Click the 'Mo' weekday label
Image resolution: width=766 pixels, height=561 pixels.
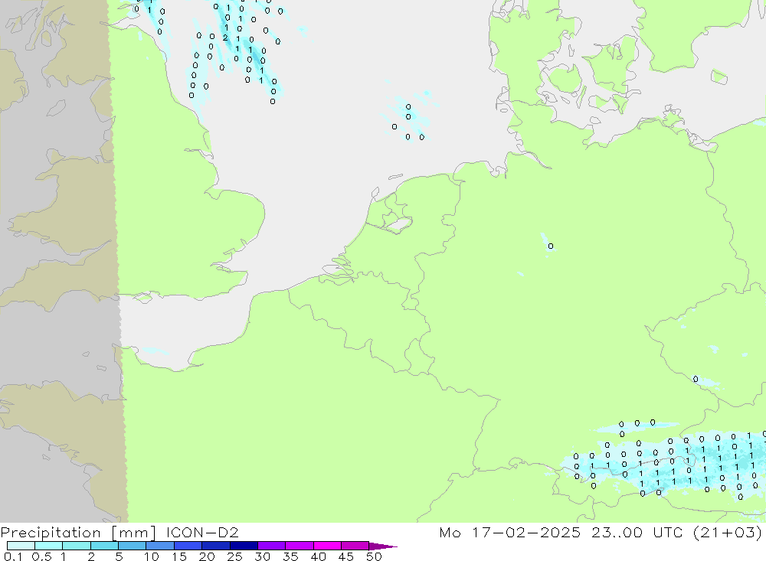coord(450,532)
